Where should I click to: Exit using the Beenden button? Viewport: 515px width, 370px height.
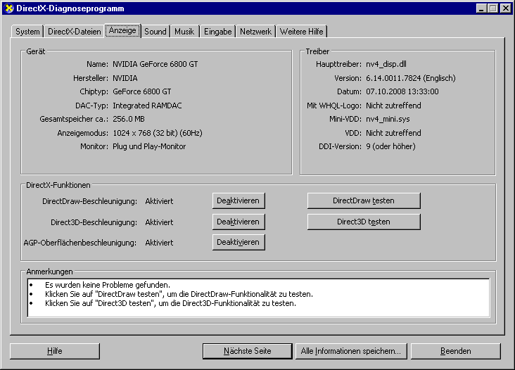click(x=455, y=351)
